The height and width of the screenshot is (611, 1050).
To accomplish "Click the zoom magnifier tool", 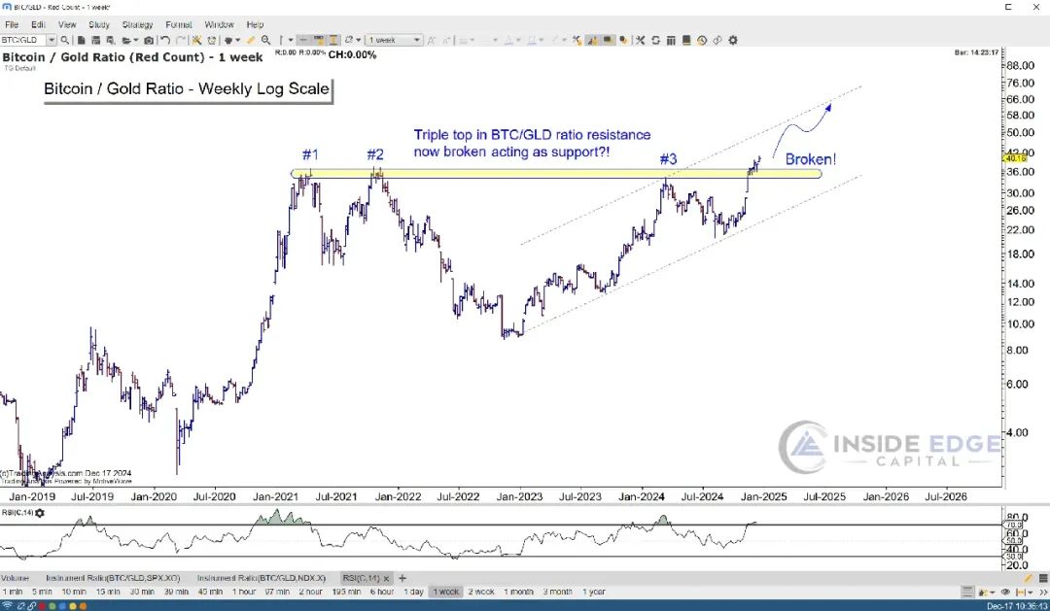I will (265, 40).
